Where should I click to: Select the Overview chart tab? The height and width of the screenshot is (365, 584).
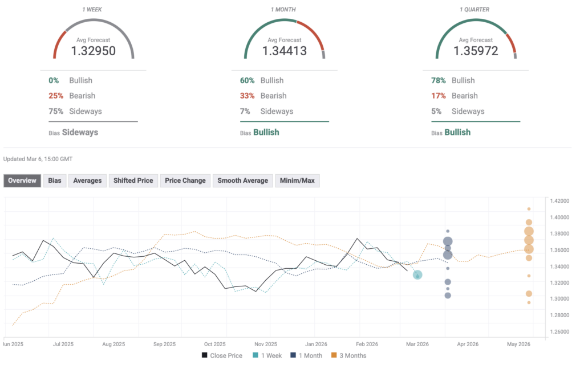point(22,181)
